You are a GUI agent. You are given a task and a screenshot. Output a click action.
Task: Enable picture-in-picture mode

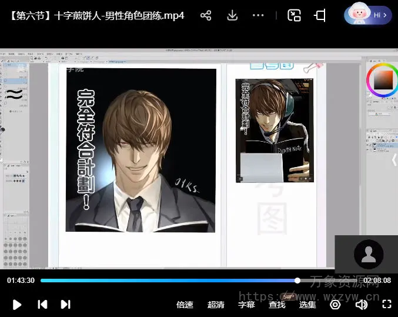294,16
